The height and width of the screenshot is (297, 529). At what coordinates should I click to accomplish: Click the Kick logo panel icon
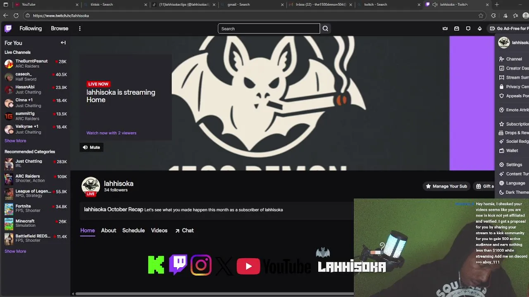click(156, 265)
